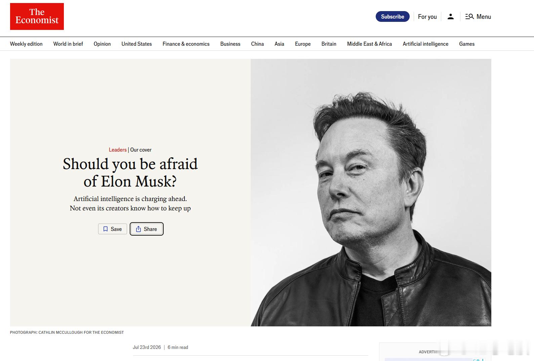Viewport: 534px width, 361px height.
Task: Share the Elon Musk article
Action: [x=147, y=229]
